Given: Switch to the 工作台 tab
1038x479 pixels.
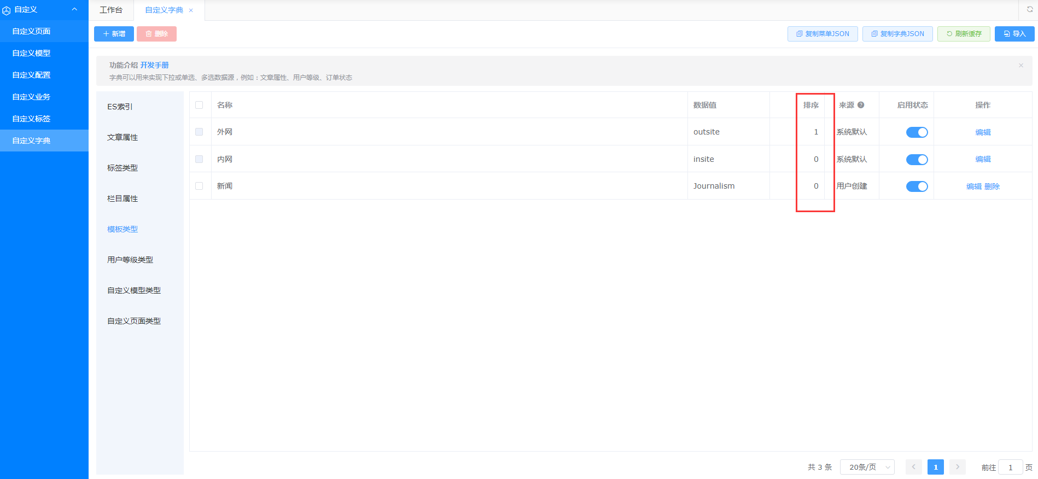Looking at the screenshot, I should point(111,10).
